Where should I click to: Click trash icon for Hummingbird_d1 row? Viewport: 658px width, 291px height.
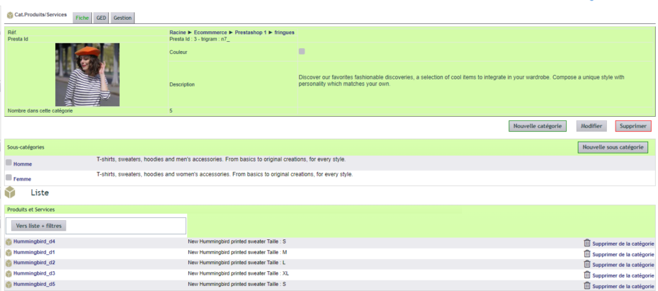point(587,253)
